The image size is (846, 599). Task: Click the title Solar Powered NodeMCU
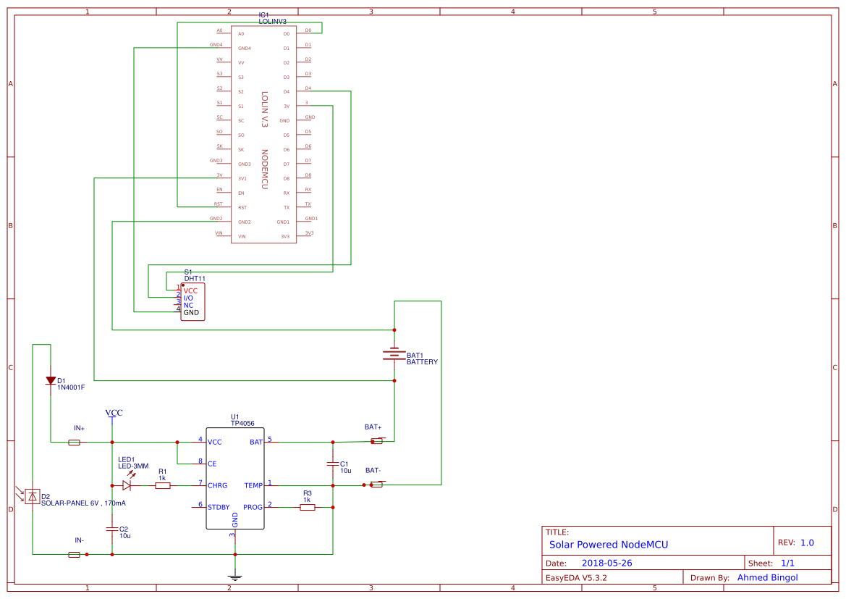tap(610, 544)
